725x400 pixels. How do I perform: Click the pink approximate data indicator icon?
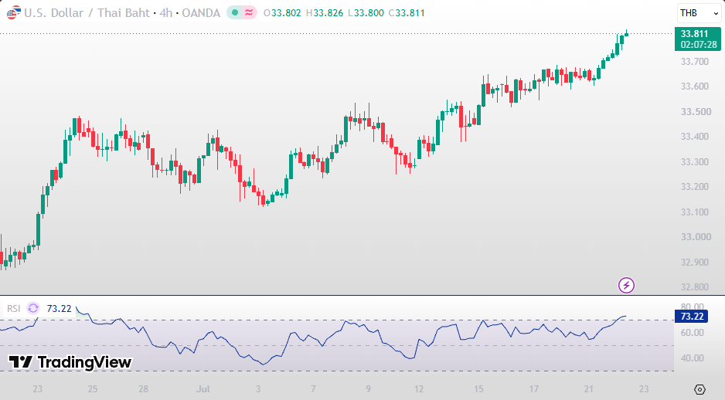tap(249, 13)
